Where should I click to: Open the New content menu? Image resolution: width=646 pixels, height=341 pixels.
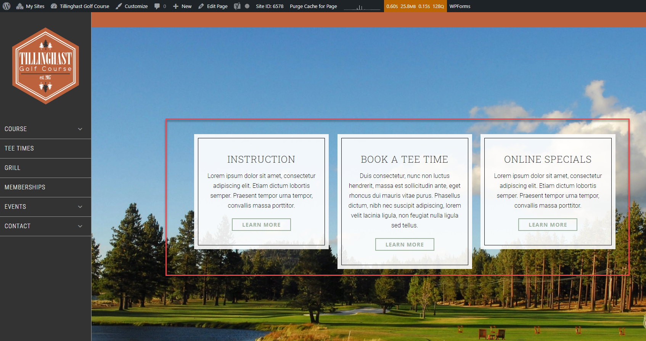click(x=182, y=6)
